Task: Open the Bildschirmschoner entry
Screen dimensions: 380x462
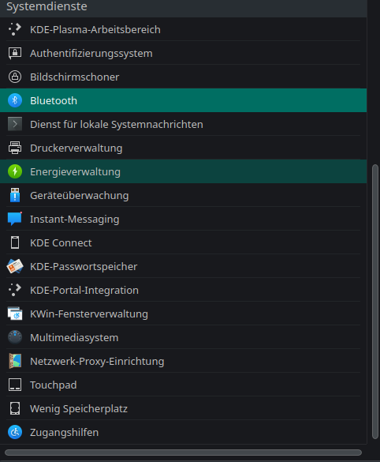Action: pos(183,77)
